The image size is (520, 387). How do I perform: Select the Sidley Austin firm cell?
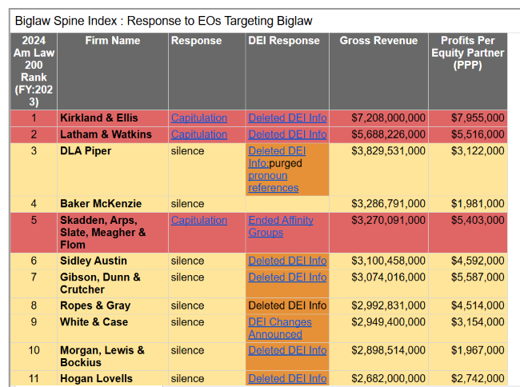click(x=113, y=261)
